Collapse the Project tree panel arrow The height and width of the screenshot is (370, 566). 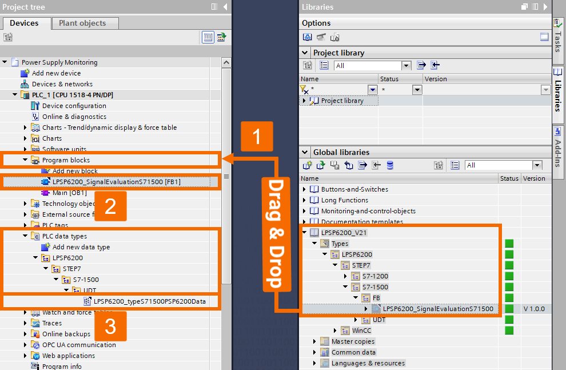point(226,6)
